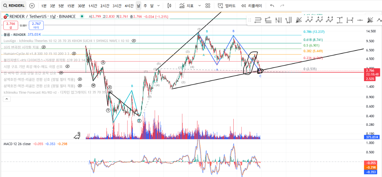Show the hidden 시장 구조 기반 최강 매수 indicator
This screenshot has height=177, width=382.
68,66
